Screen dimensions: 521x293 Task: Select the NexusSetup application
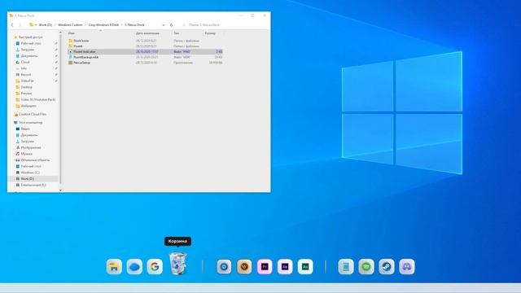click(x=145, y=63)
